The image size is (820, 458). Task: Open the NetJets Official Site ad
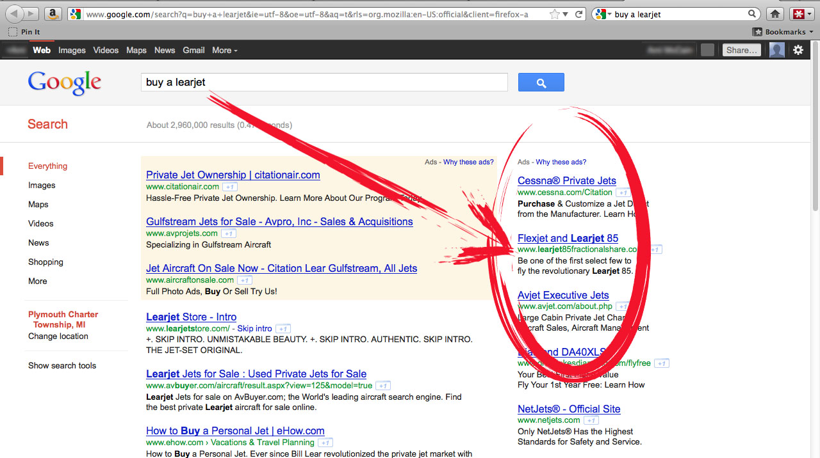pos(569,409)
